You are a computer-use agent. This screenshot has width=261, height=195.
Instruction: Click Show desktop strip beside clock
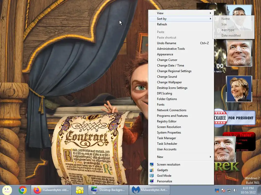tap(259, 190)
